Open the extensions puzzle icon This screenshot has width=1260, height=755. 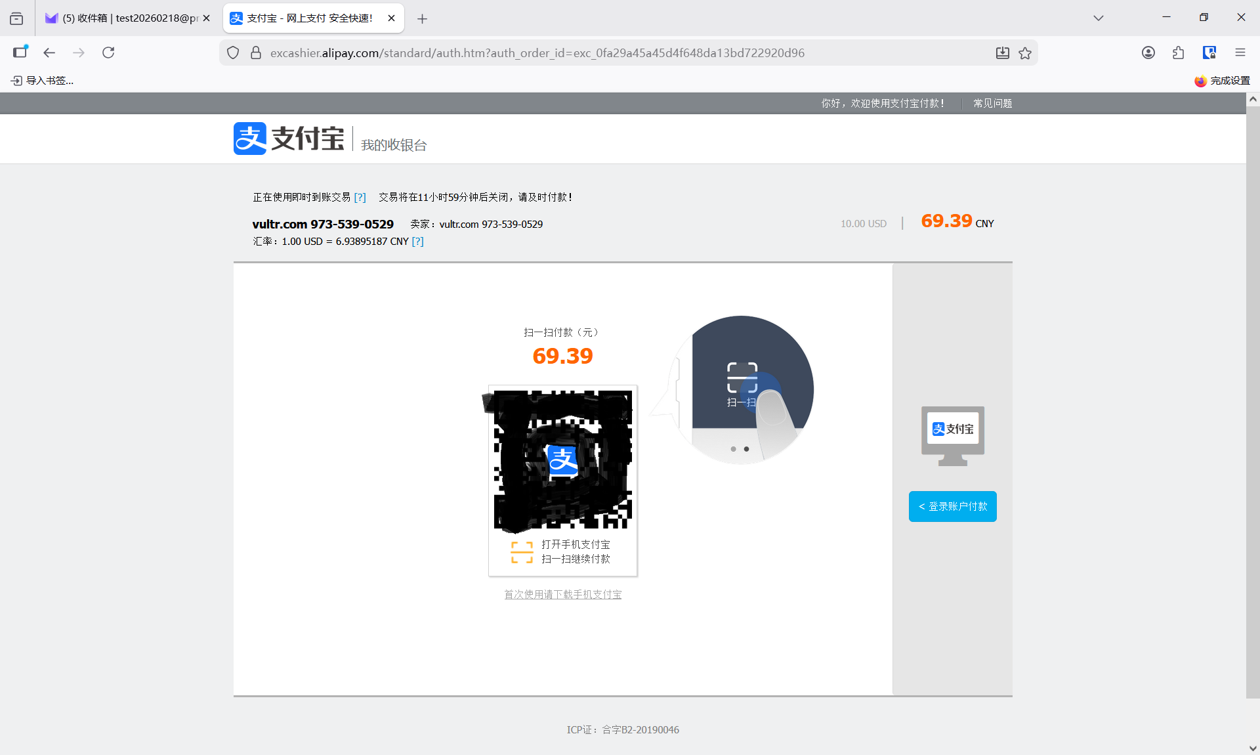[1178, 53]
